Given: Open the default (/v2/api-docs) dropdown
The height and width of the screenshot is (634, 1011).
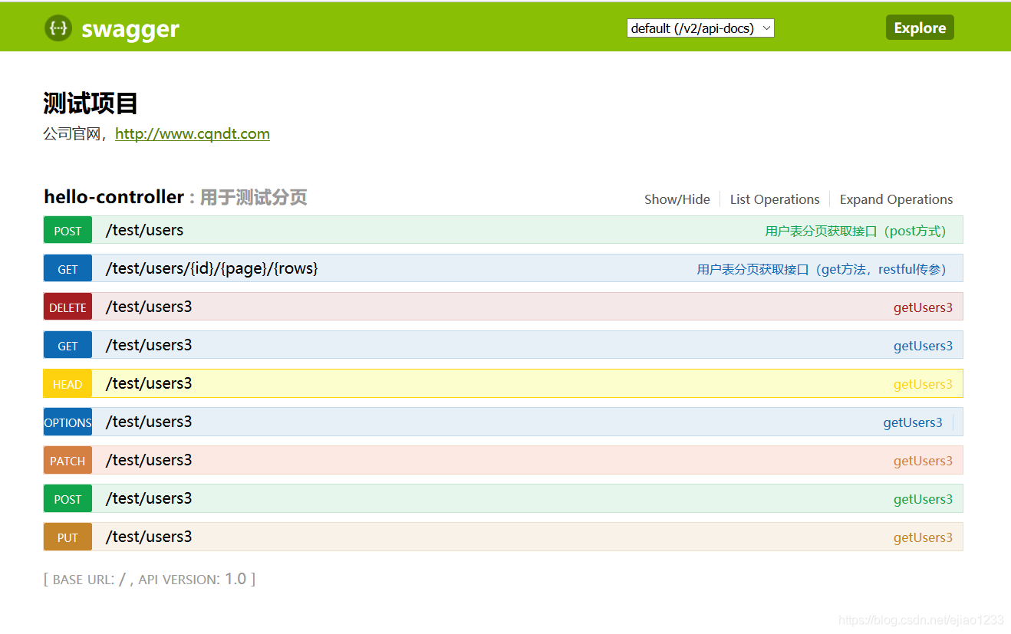Looking at the screenshot, I should click(700, 27).
